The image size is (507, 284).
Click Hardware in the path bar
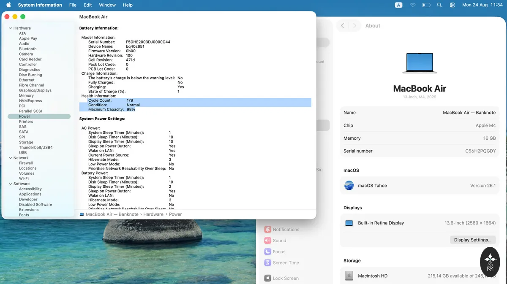[153, 214]
